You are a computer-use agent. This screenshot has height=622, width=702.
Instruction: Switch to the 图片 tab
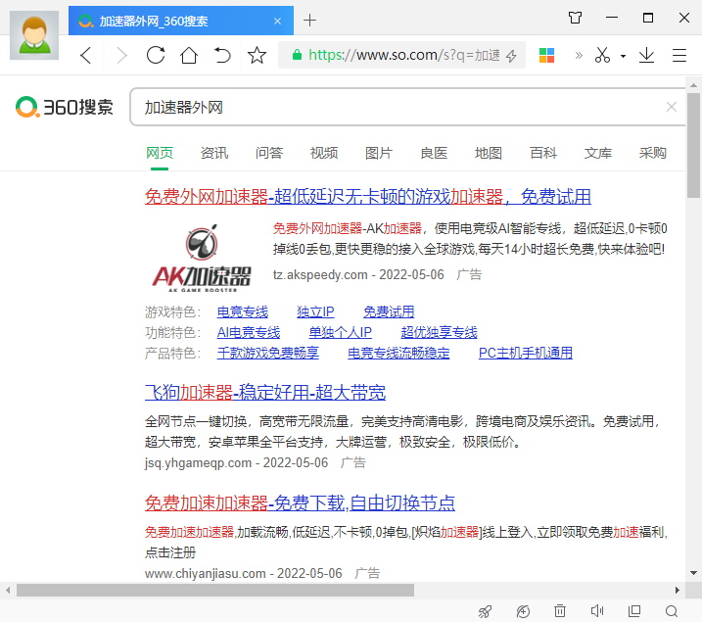point(379,153)
